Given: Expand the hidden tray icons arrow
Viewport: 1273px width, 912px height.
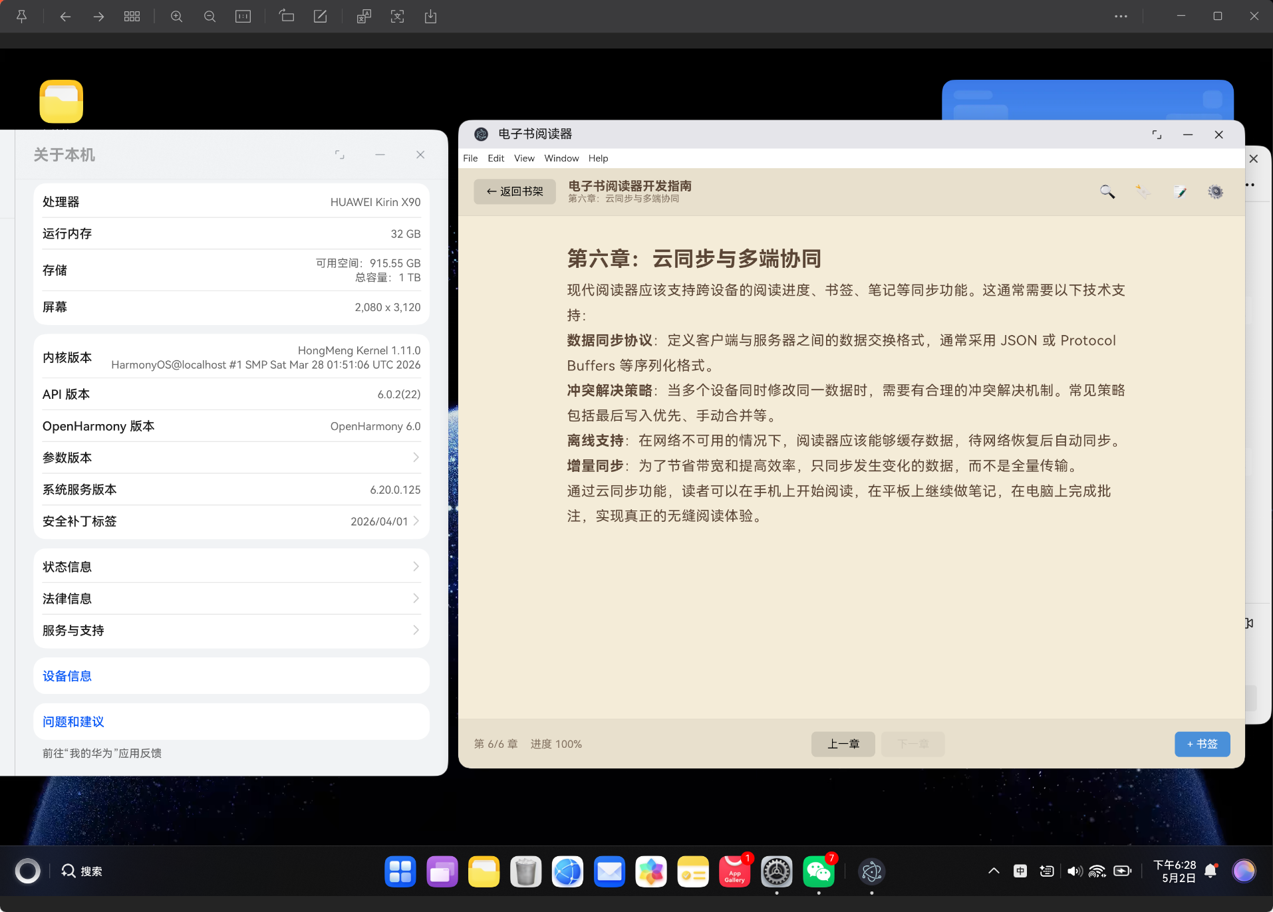Looking at the screenshot, I should point(994,871).
